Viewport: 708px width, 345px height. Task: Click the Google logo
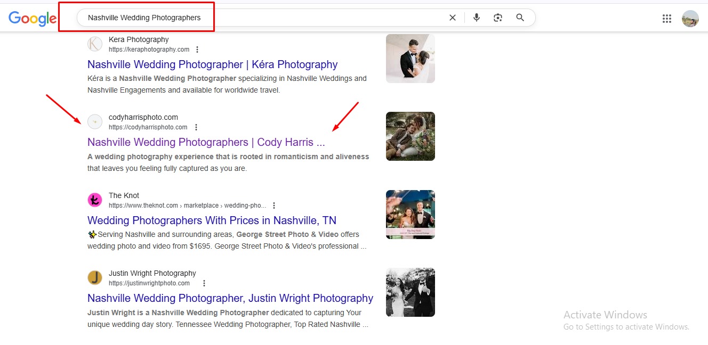pyautogui.click(x=33, y=19)
